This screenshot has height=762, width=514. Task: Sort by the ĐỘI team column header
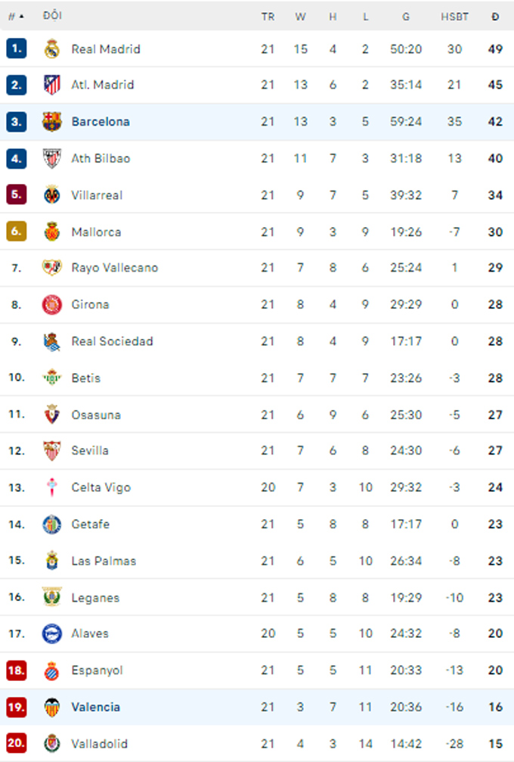(x=52, y=16)
